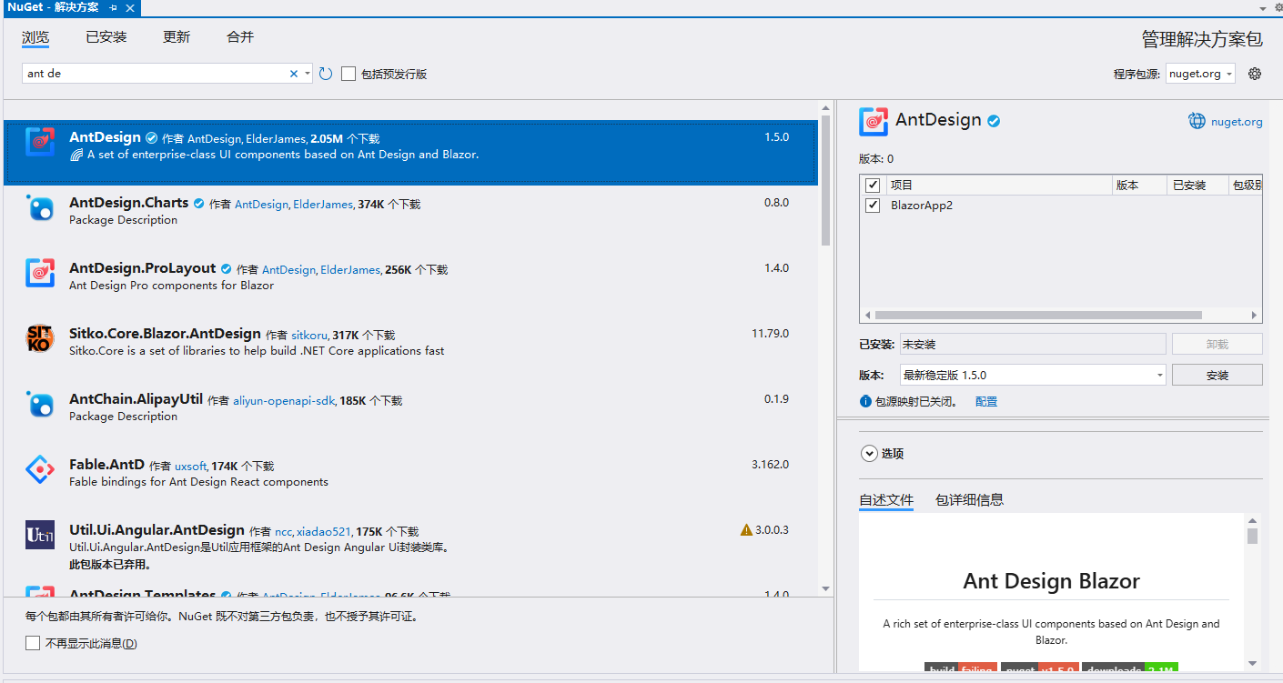Switch to the 更新 updates tab
1283x683 pixels.
coord(177,37)
